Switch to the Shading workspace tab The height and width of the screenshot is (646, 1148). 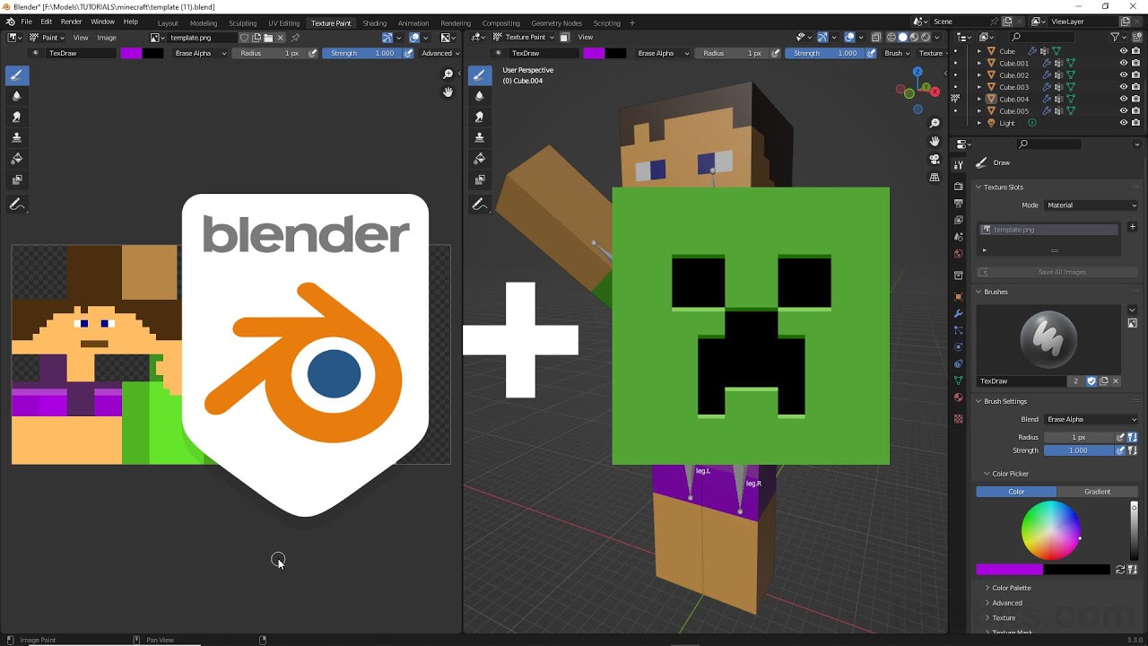click(374, 22)
